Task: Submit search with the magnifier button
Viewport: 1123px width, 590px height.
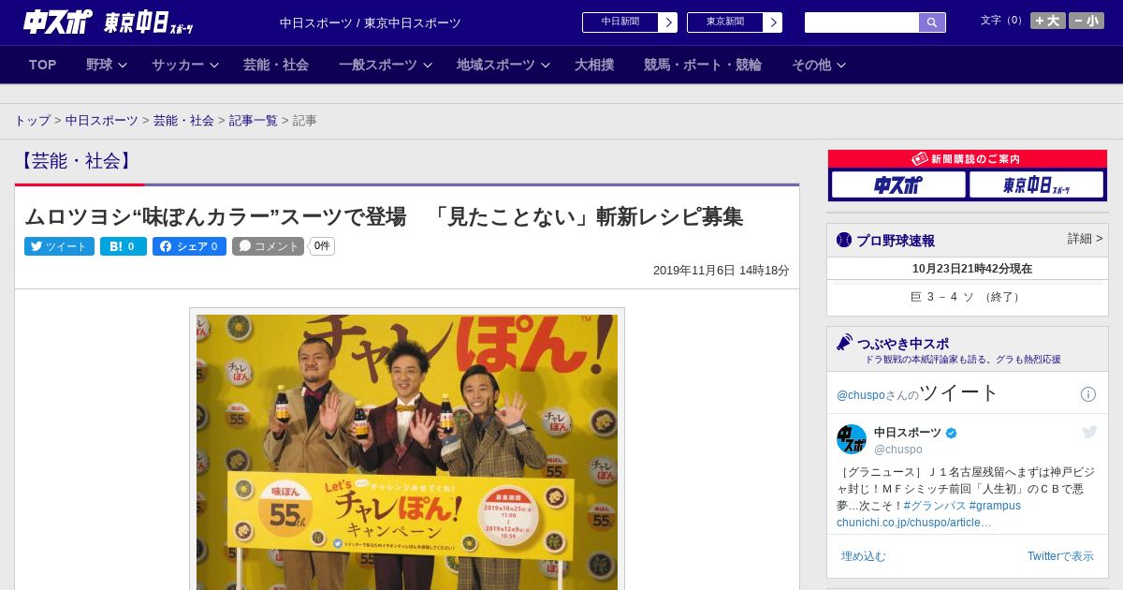Action: point(932,22)
